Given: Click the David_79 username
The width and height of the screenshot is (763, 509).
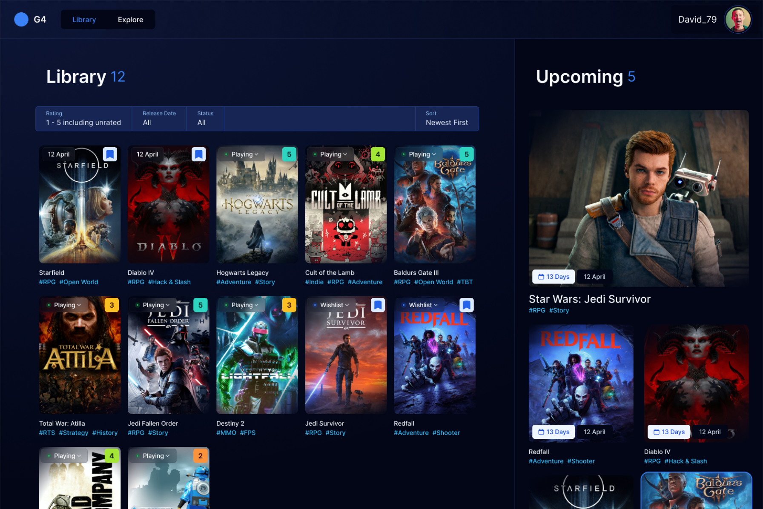Looking at the screenshot, I should [x=697, y=20].
